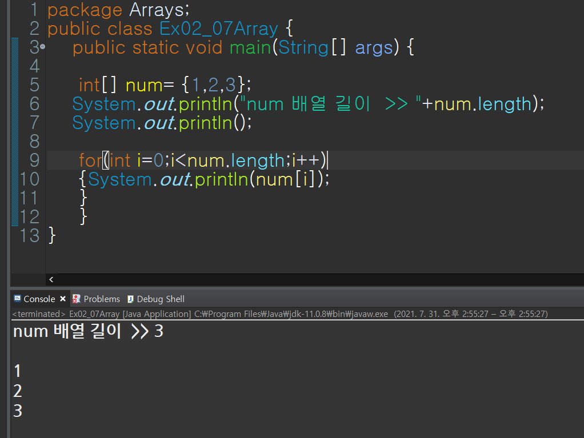This screenshot has height=438, width=584.
Task: Click line number 6 in the gutter
Action: click(x=34, y=103)
